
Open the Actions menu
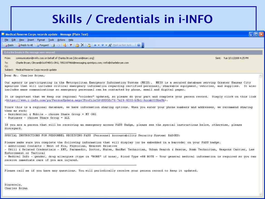point(61,40)
